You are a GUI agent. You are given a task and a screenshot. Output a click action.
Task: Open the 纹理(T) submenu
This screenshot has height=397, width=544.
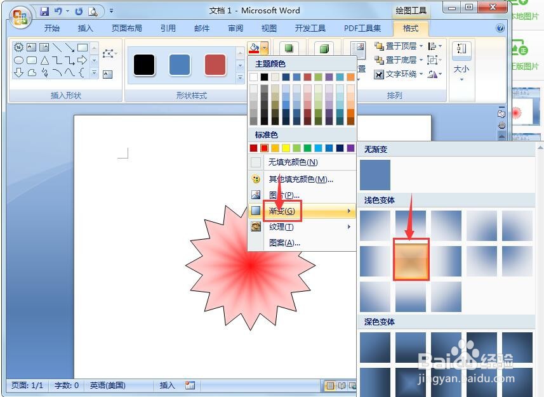pos(302,227)
